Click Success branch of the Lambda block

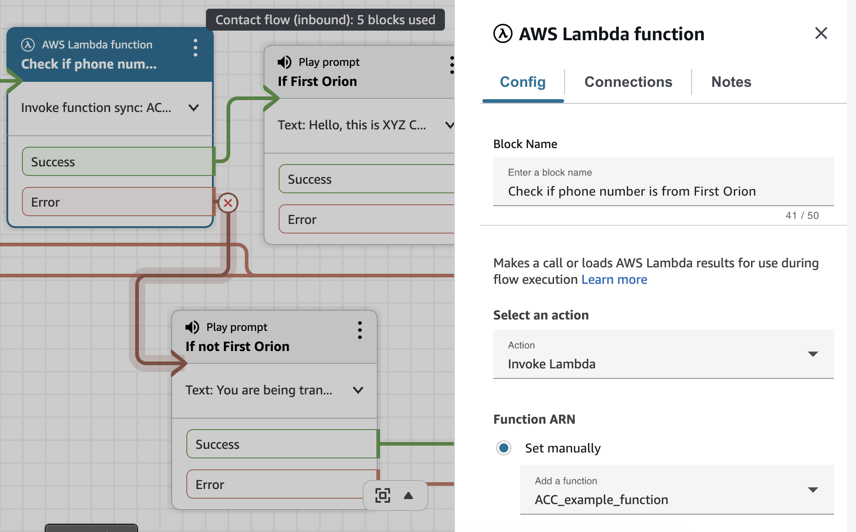117,162
